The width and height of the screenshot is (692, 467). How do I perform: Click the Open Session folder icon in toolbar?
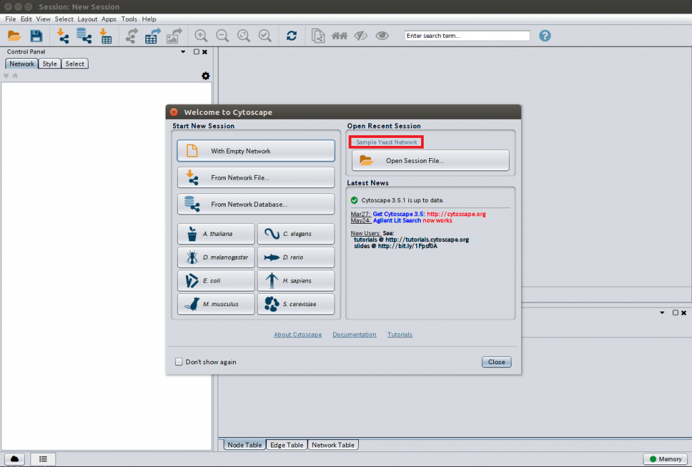15,36
